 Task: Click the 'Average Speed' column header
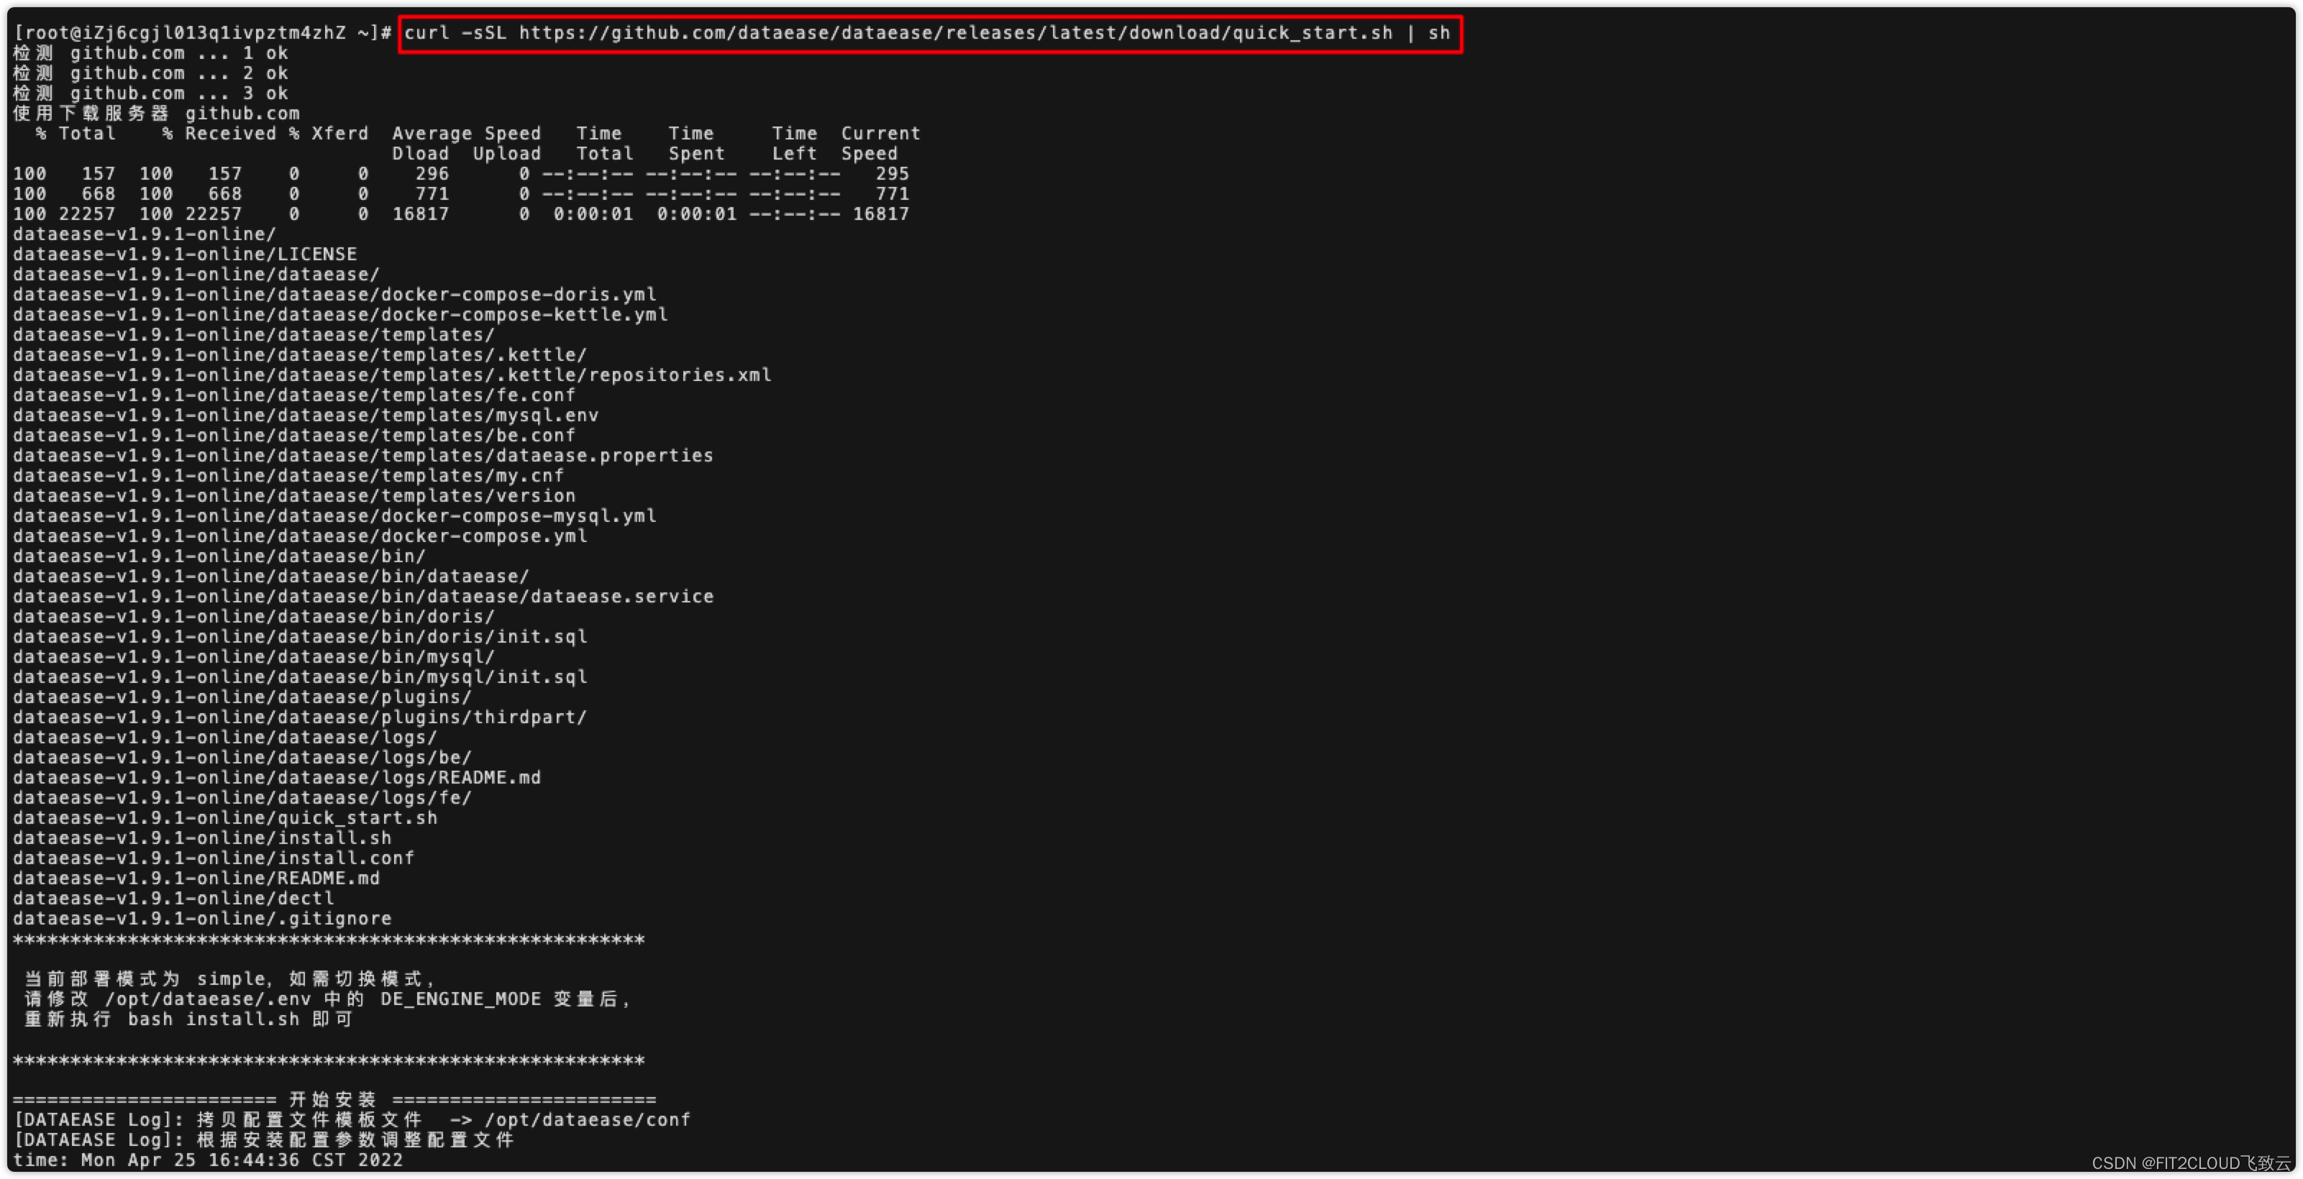(x=467, y=134)
